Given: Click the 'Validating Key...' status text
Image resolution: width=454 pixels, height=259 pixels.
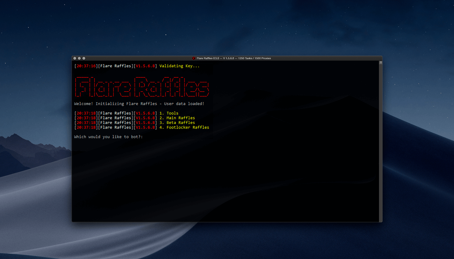Looking at the screenshot, I should click(179, 66).
